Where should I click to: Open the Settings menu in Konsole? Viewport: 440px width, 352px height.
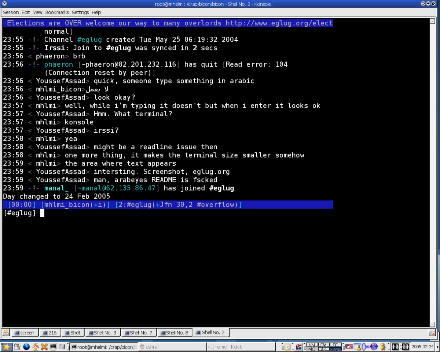80,12
